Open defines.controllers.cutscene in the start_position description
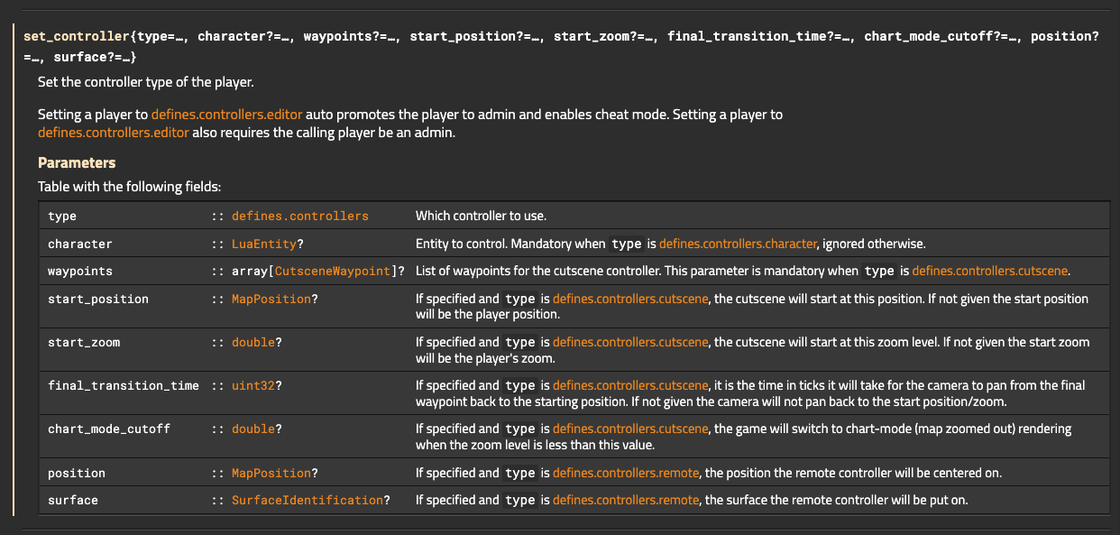 (x=630, y=299)
